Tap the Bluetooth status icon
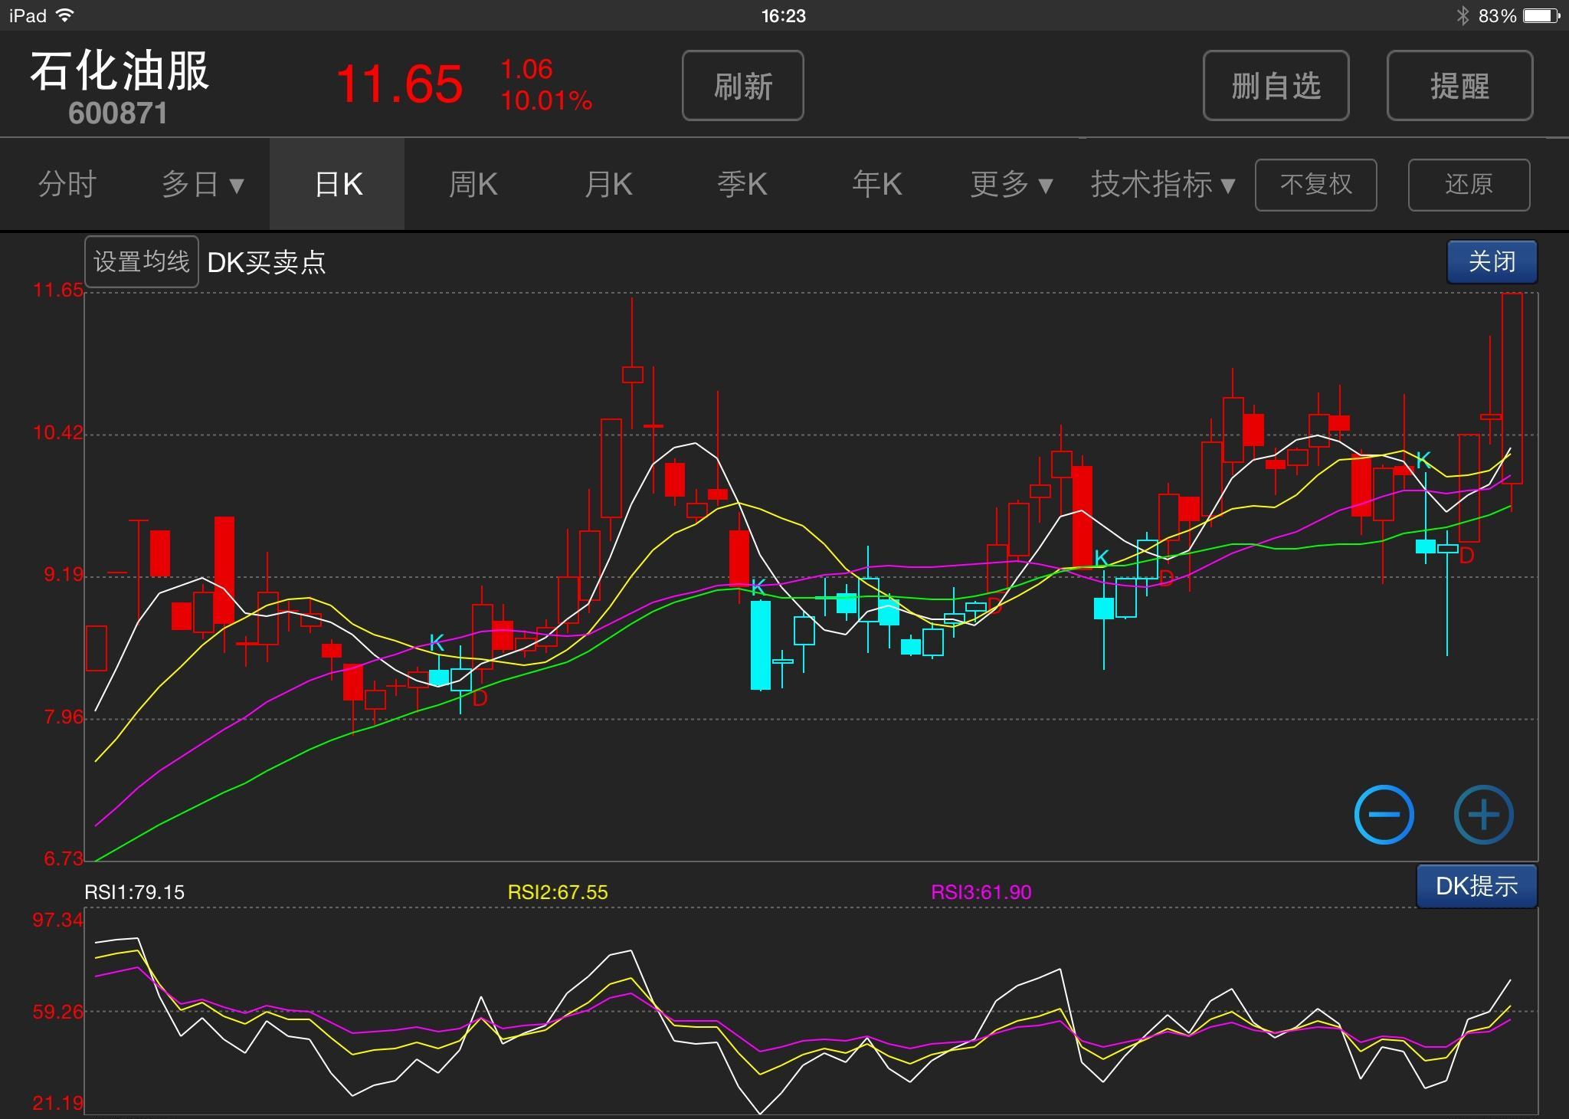The width and height of the screenshot is (1569, 1119). coord(1463,15)
